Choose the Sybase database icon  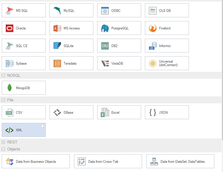[9, 63]
